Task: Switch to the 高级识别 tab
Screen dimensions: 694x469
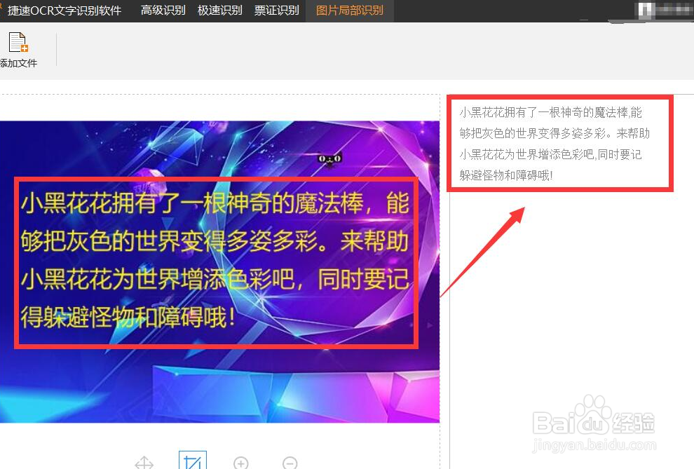Action: [x=163, y=11]
